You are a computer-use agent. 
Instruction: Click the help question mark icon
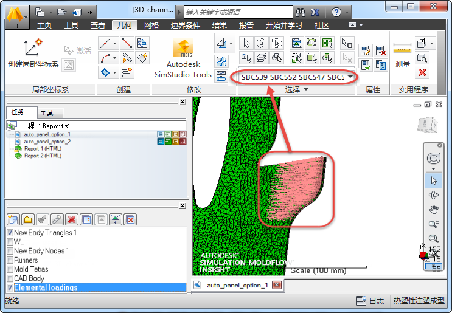(x=336, y=12)
